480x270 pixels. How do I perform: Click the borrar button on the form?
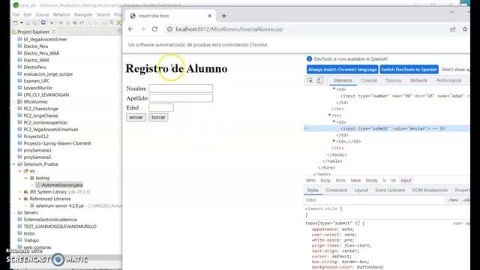point(158,117)
